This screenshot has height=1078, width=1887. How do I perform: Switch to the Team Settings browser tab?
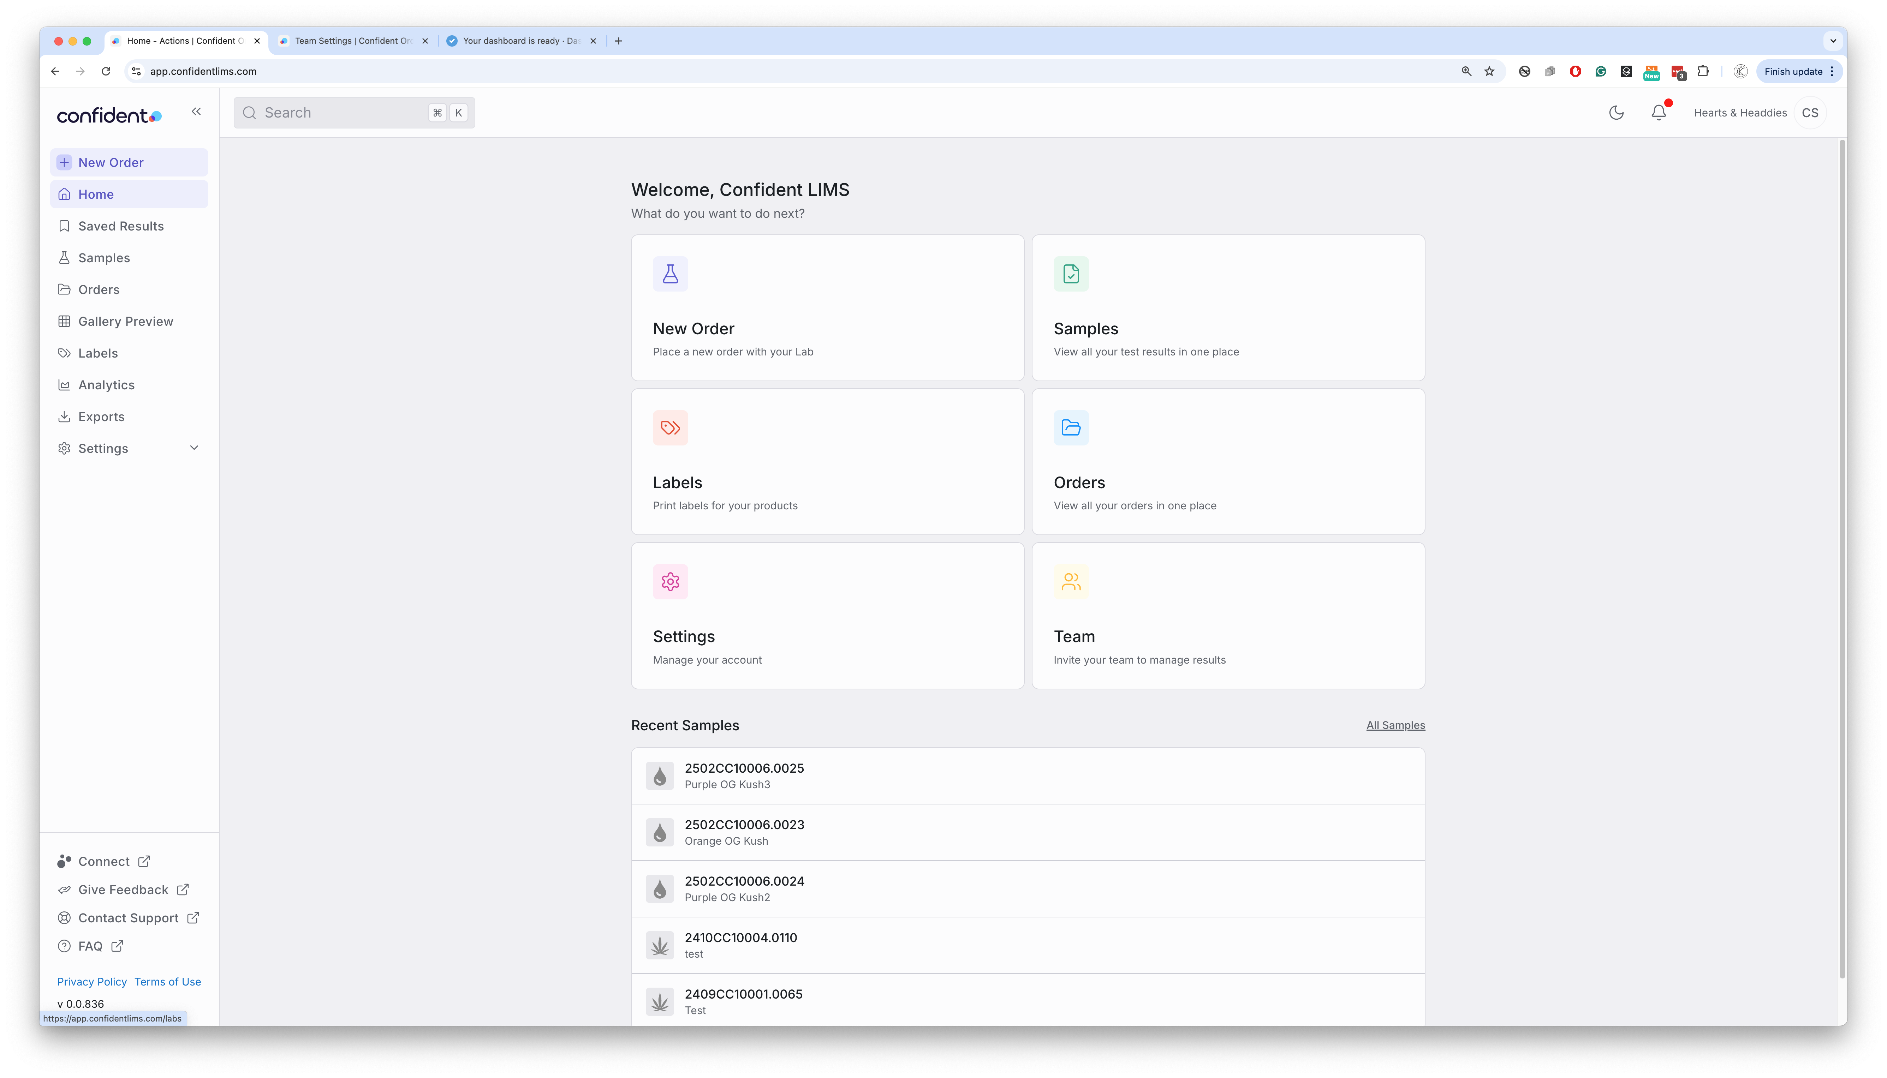point(352,41)
